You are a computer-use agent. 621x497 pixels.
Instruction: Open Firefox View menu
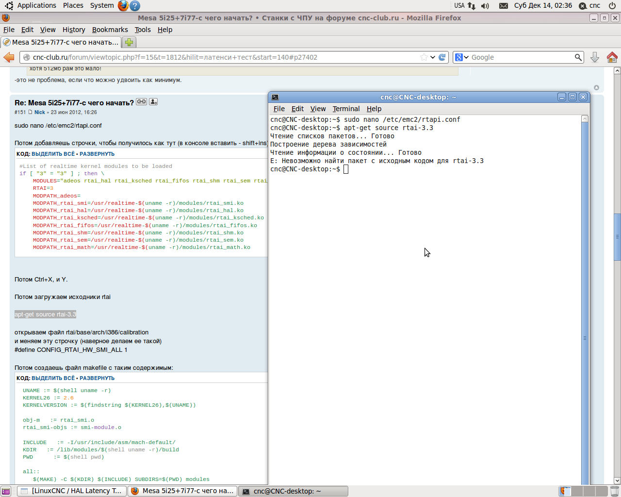pyautogui.click(x=48, y=30)
